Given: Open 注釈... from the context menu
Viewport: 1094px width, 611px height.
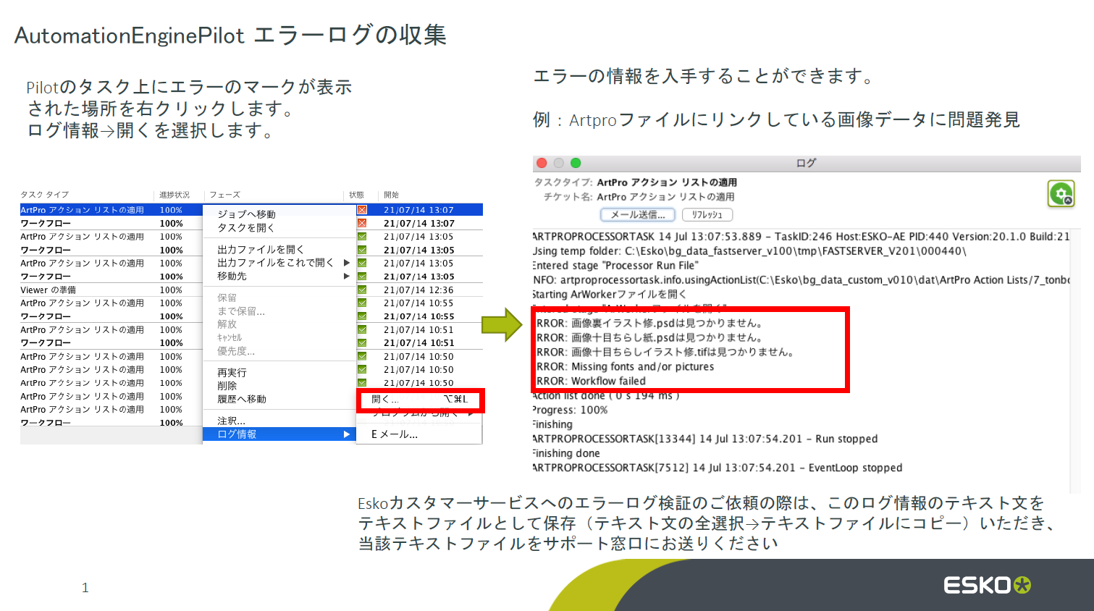Looking at the screenshot, I should (x=232, y=421).
